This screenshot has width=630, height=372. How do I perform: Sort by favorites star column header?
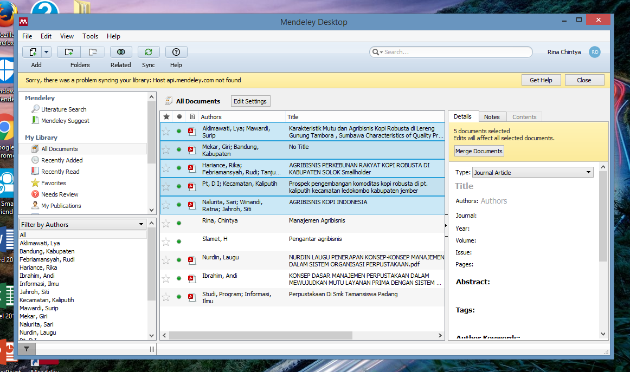pyautogui.click(x=166, y=117)
